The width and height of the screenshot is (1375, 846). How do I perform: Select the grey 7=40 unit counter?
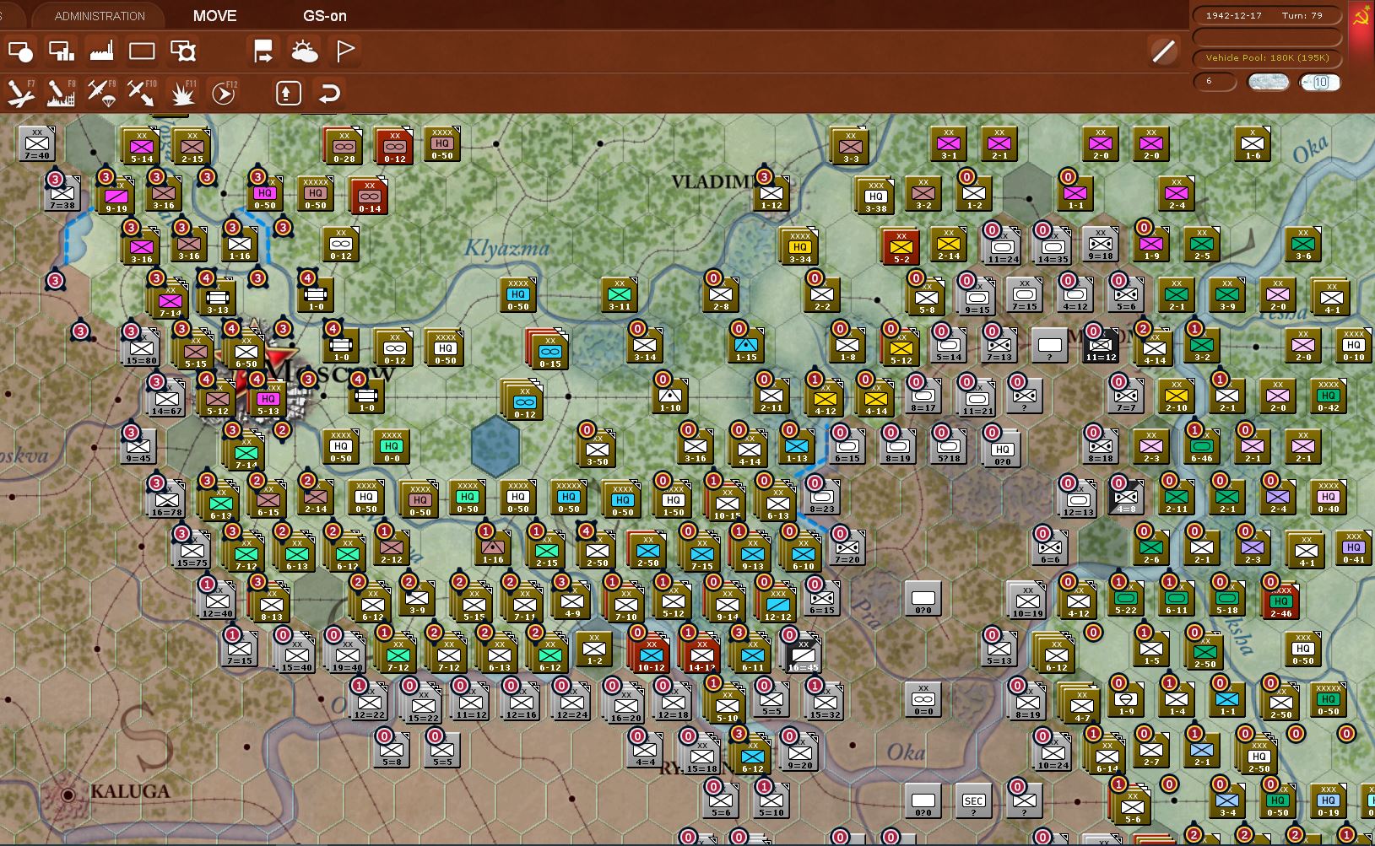pyautogui.click(x=37, y=144)
